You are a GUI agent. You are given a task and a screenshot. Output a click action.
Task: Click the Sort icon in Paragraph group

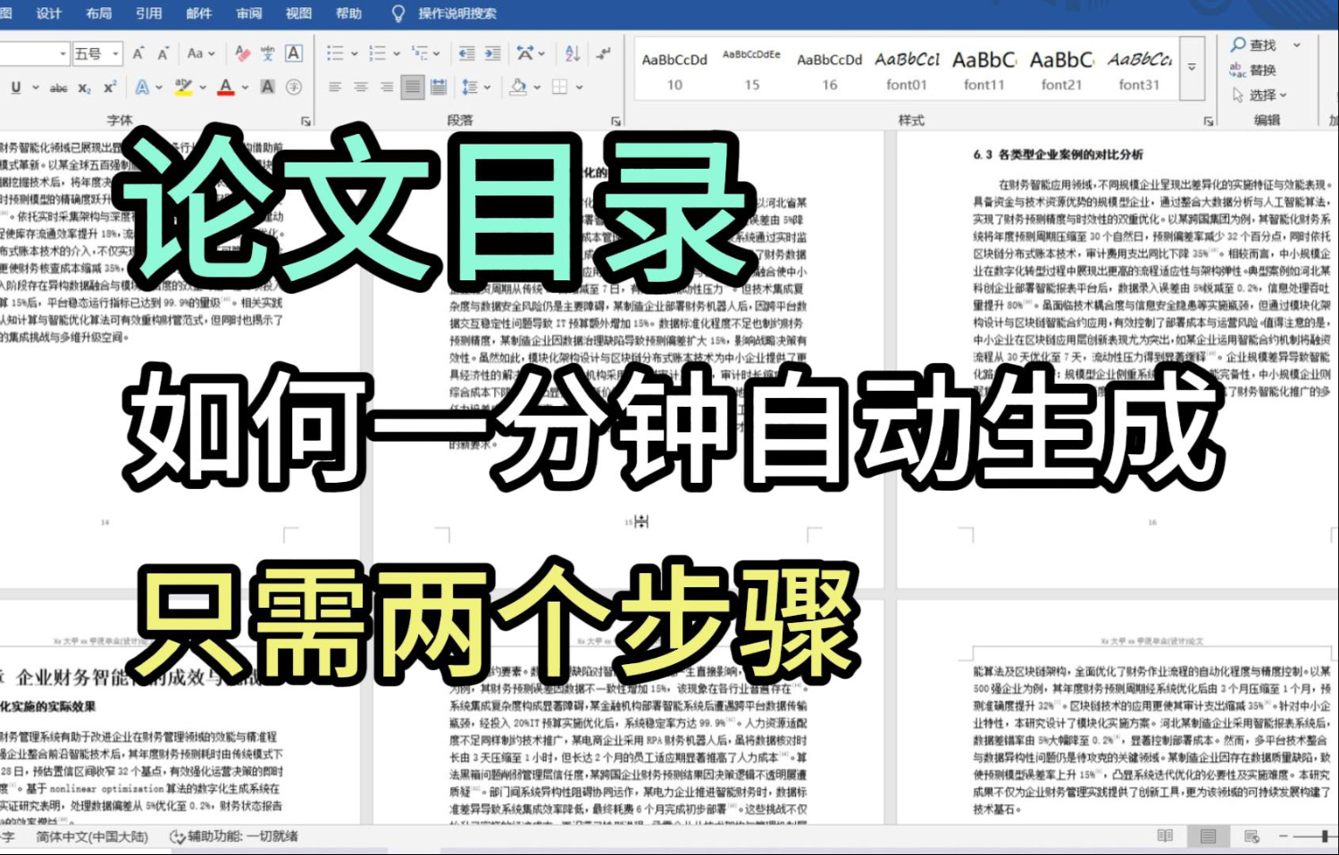[571, 54]
